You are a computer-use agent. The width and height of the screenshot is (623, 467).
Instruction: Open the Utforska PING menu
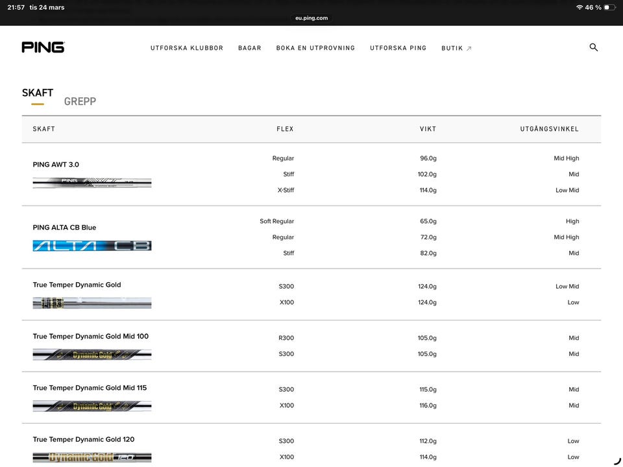click(x=398, y=48)
